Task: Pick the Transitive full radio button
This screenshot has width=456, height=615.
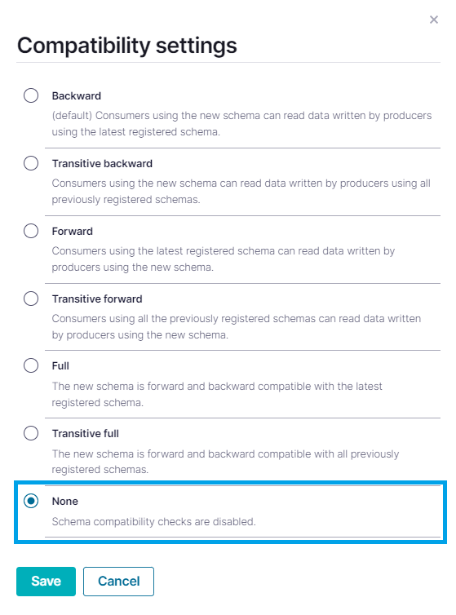Action: tap(31, 433)
